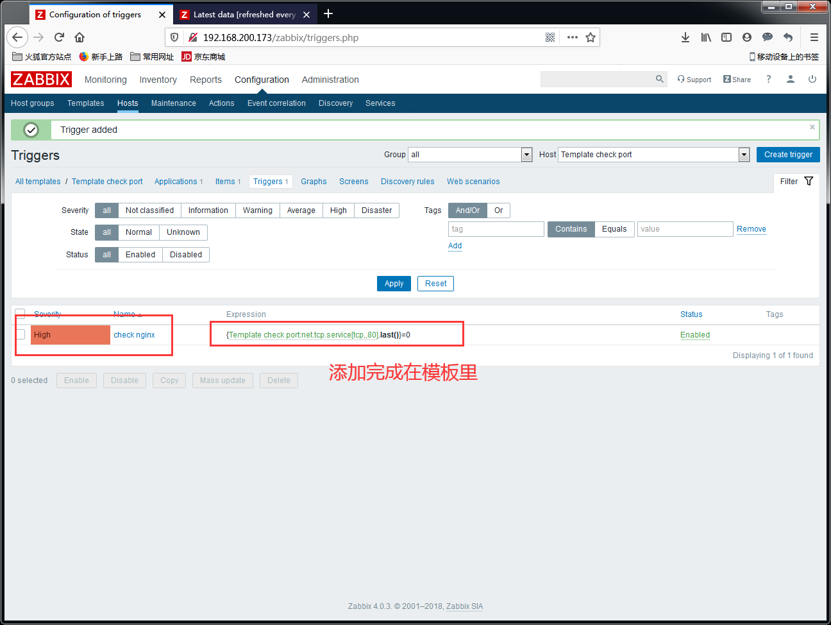Click the Create trigger button
This screenshot has height=625, width=831.
pos(788,155)
